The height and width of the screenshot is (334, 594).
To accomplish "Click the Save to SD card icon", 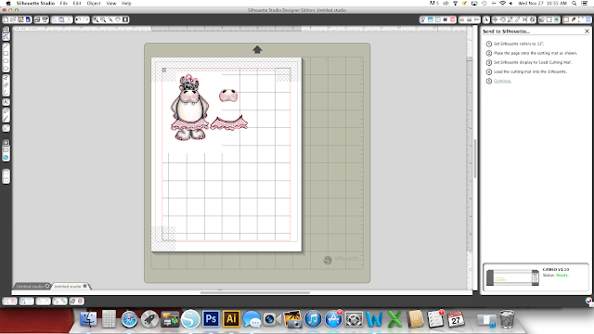I will pyautogui.click(x=28, y=19).
